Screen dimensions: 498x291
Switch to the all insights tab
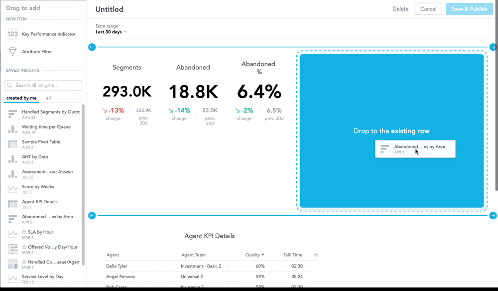[x=48, y=98]
